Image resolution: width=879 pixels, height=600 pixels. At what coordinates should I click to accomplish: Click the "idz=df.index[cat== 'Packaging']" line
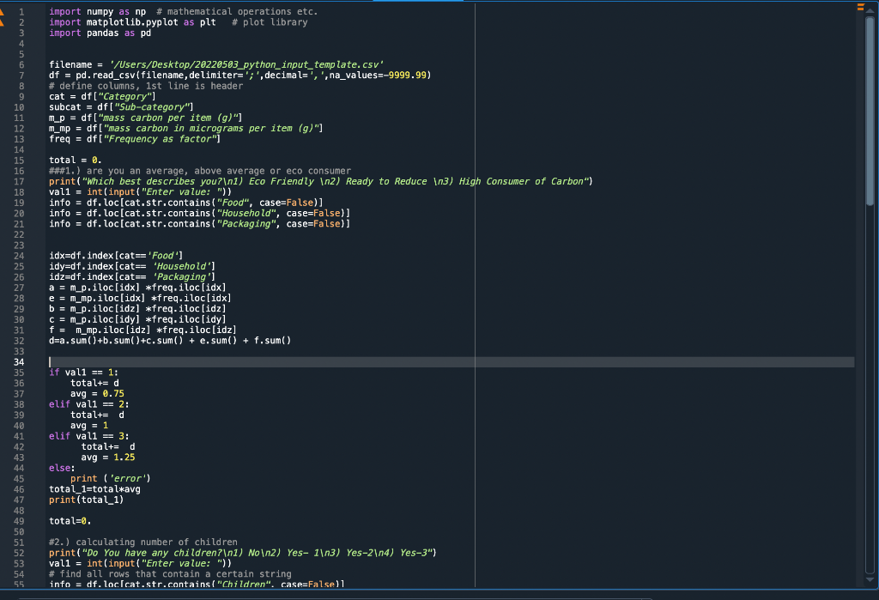coord(132,277)
